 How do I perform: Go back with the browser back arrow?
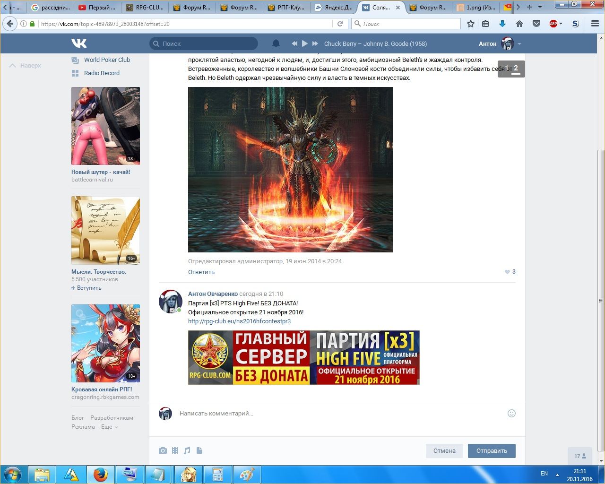(x=10, y=24)
